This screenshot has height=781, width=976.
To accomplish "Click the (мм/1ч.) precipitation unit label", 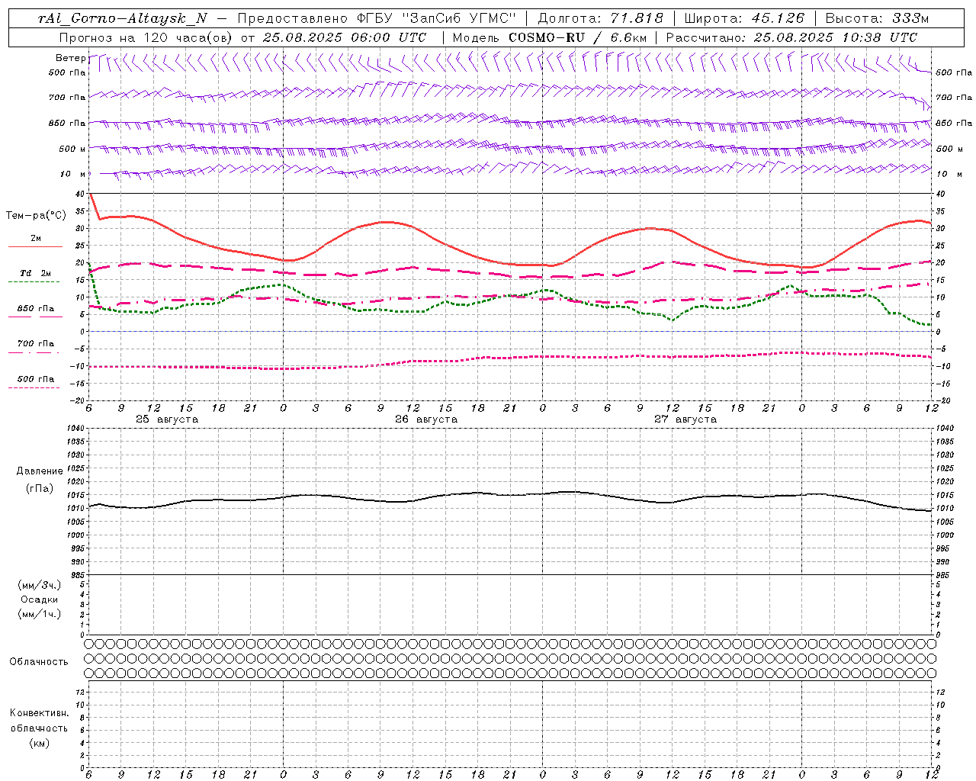I will tap(40, 614).
